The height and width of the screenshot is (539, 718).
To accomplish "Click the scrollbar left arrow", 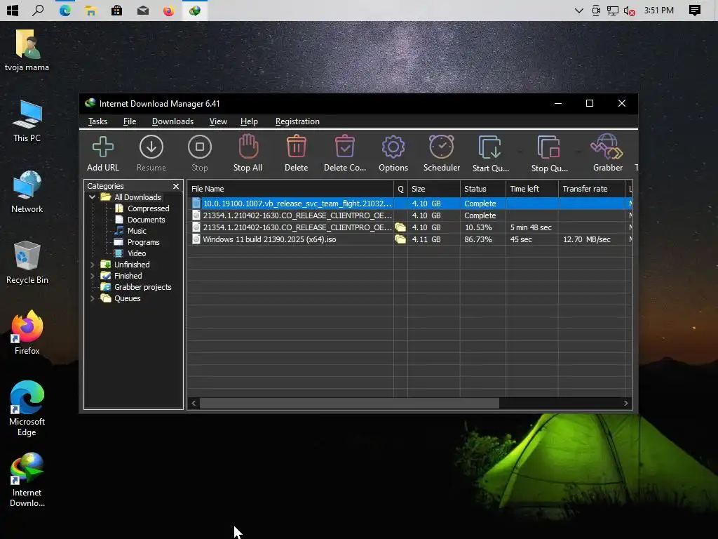I will coord(194,404).
